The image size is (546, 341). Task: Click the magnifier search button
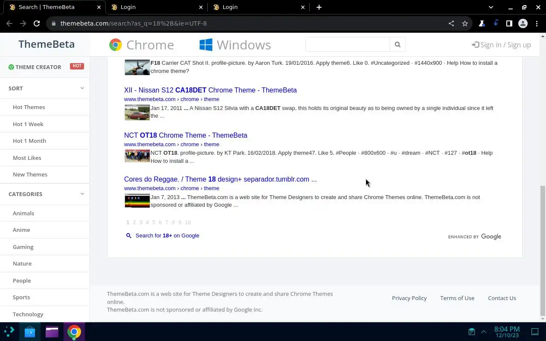pyautogui.click(x=398, y=44)
